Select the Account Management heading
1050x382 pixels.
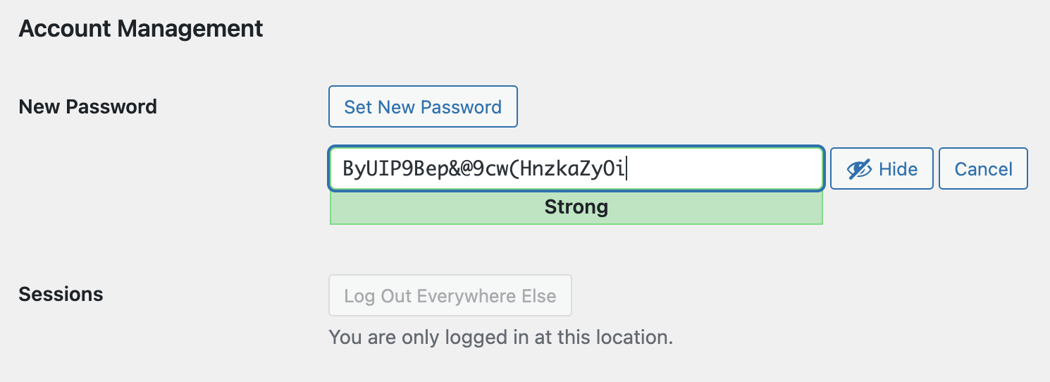141,29
